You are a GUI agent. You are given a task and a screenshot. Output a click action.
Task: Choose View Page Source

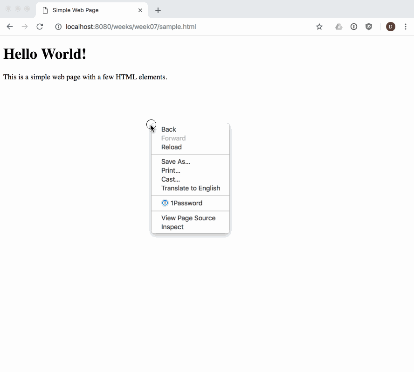coord(188,218)
